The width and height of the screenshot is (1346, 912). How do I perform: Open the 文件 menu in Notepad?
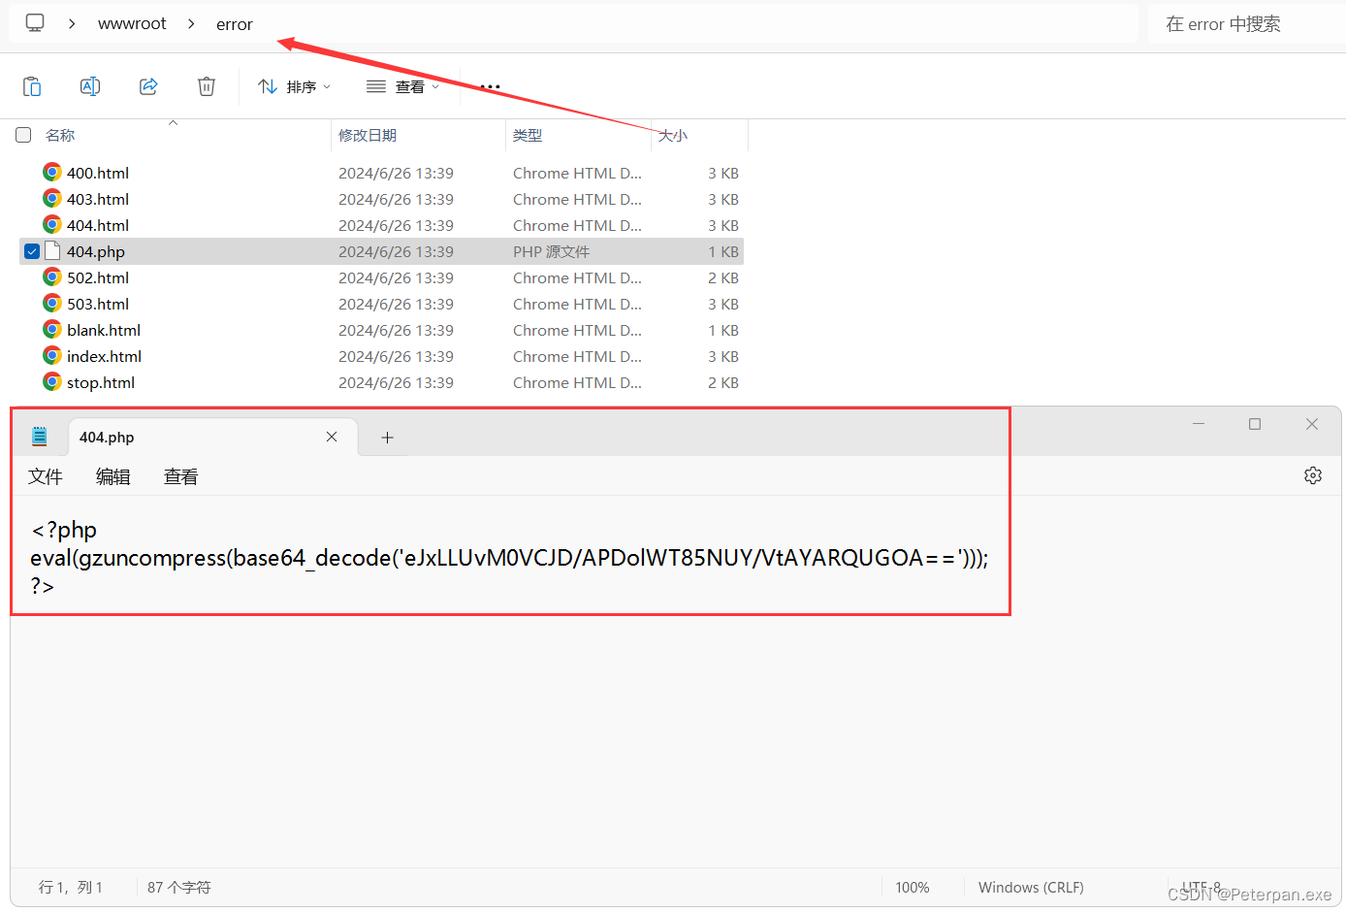click(x=46, y=476)
